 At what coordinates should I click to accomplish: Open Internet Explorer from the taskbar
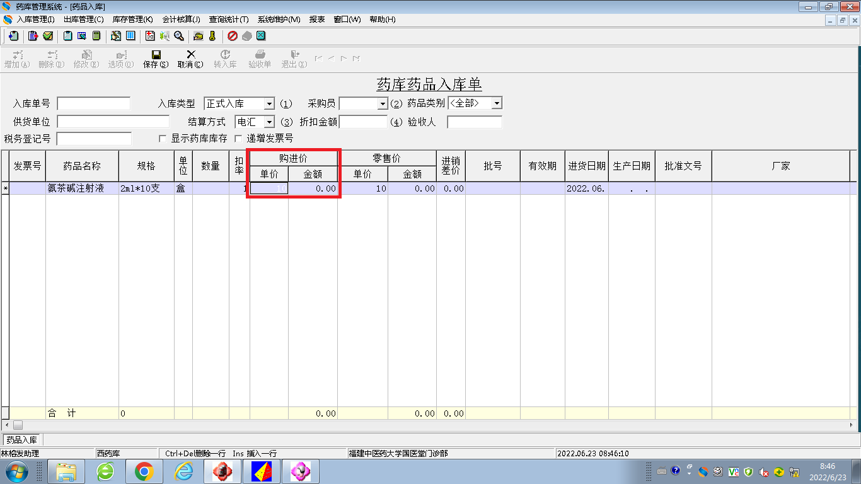click(x=183, y=471)
